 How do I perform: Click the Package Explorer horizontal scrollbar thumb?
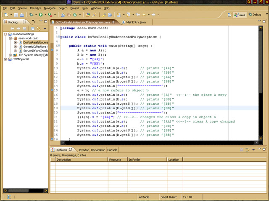(x=18, y=191)
